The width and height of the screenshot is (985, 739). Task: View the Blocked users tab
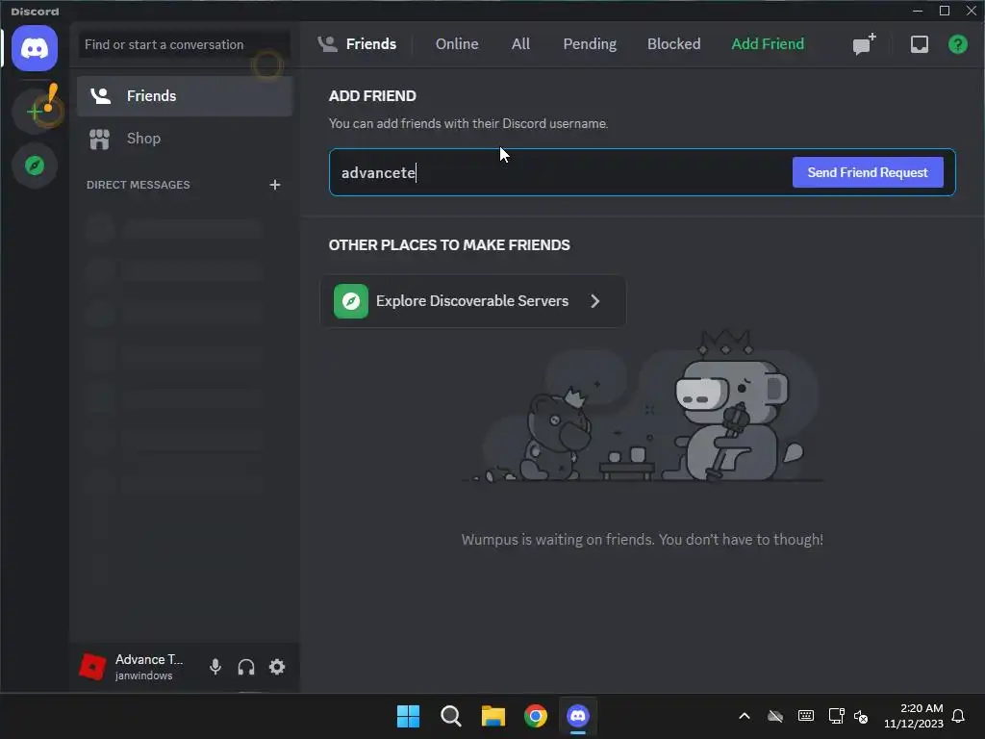[x=673, y=44]
